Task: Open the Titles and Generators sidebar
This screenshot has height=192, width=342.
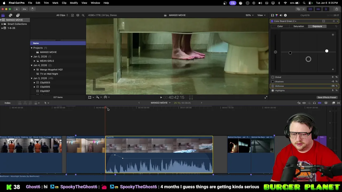Action: (x=18, y=15)
